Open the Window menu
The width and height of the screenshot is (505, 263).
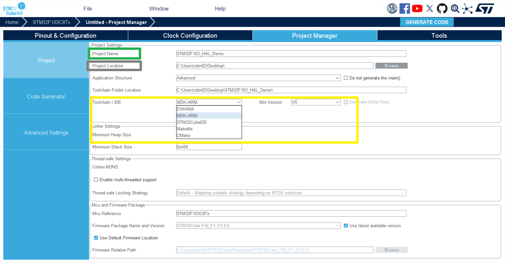159,9
